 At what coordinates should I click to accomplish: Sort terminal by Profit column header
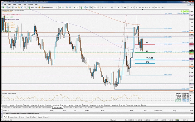pyautogui.click(x=191, y=111)
